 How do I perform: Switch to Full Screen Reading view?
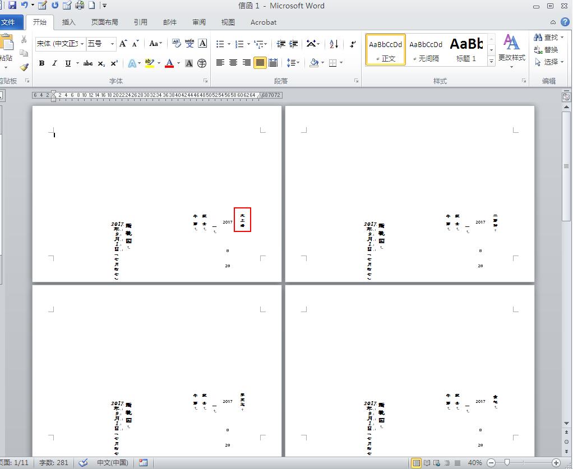tap(427, 463)
